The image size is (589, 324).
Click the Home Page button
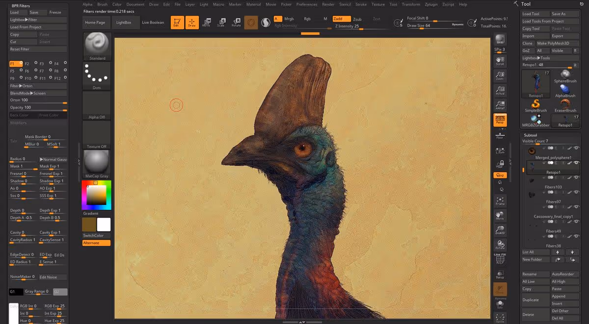[95, 23]
